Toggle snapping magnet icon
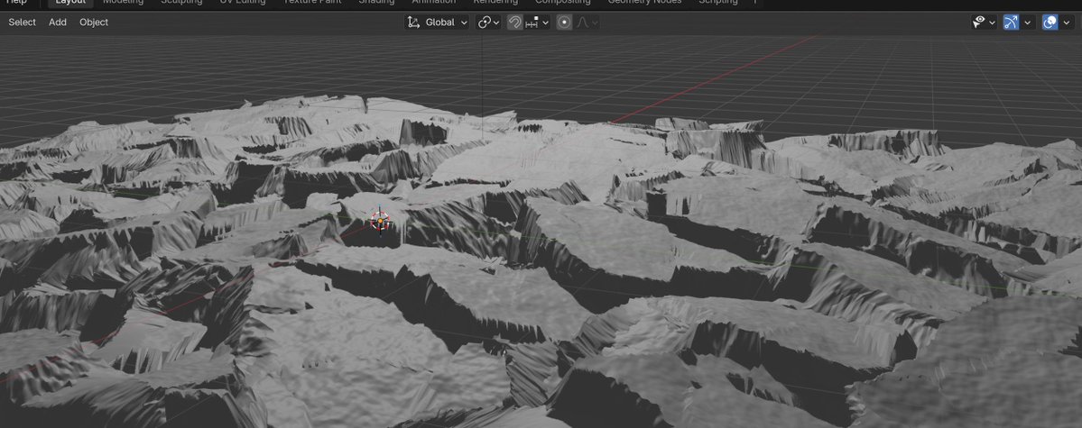 coord(514,22)
